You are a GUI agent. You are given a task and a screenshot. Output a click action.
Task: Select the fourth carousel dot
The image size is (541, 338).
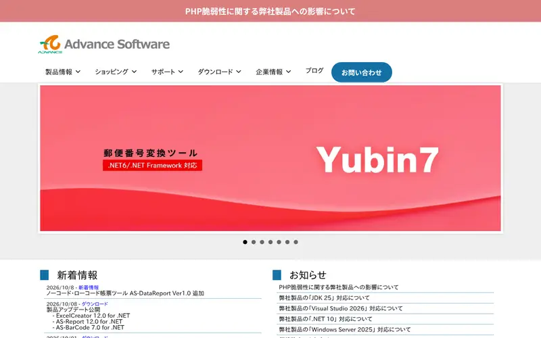pyautogui.click(x=270, y=242)
